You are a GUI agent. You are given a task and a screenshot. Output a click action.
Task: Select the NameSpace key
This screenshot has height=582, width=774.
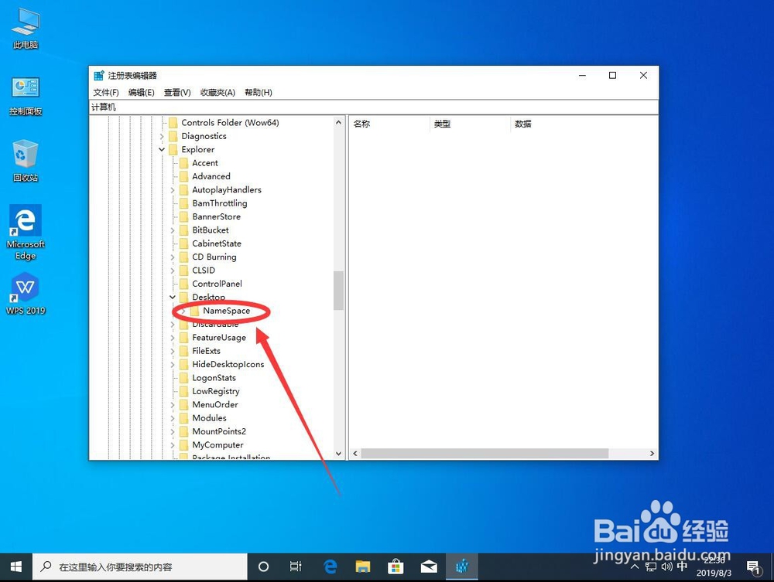[227, 311]
